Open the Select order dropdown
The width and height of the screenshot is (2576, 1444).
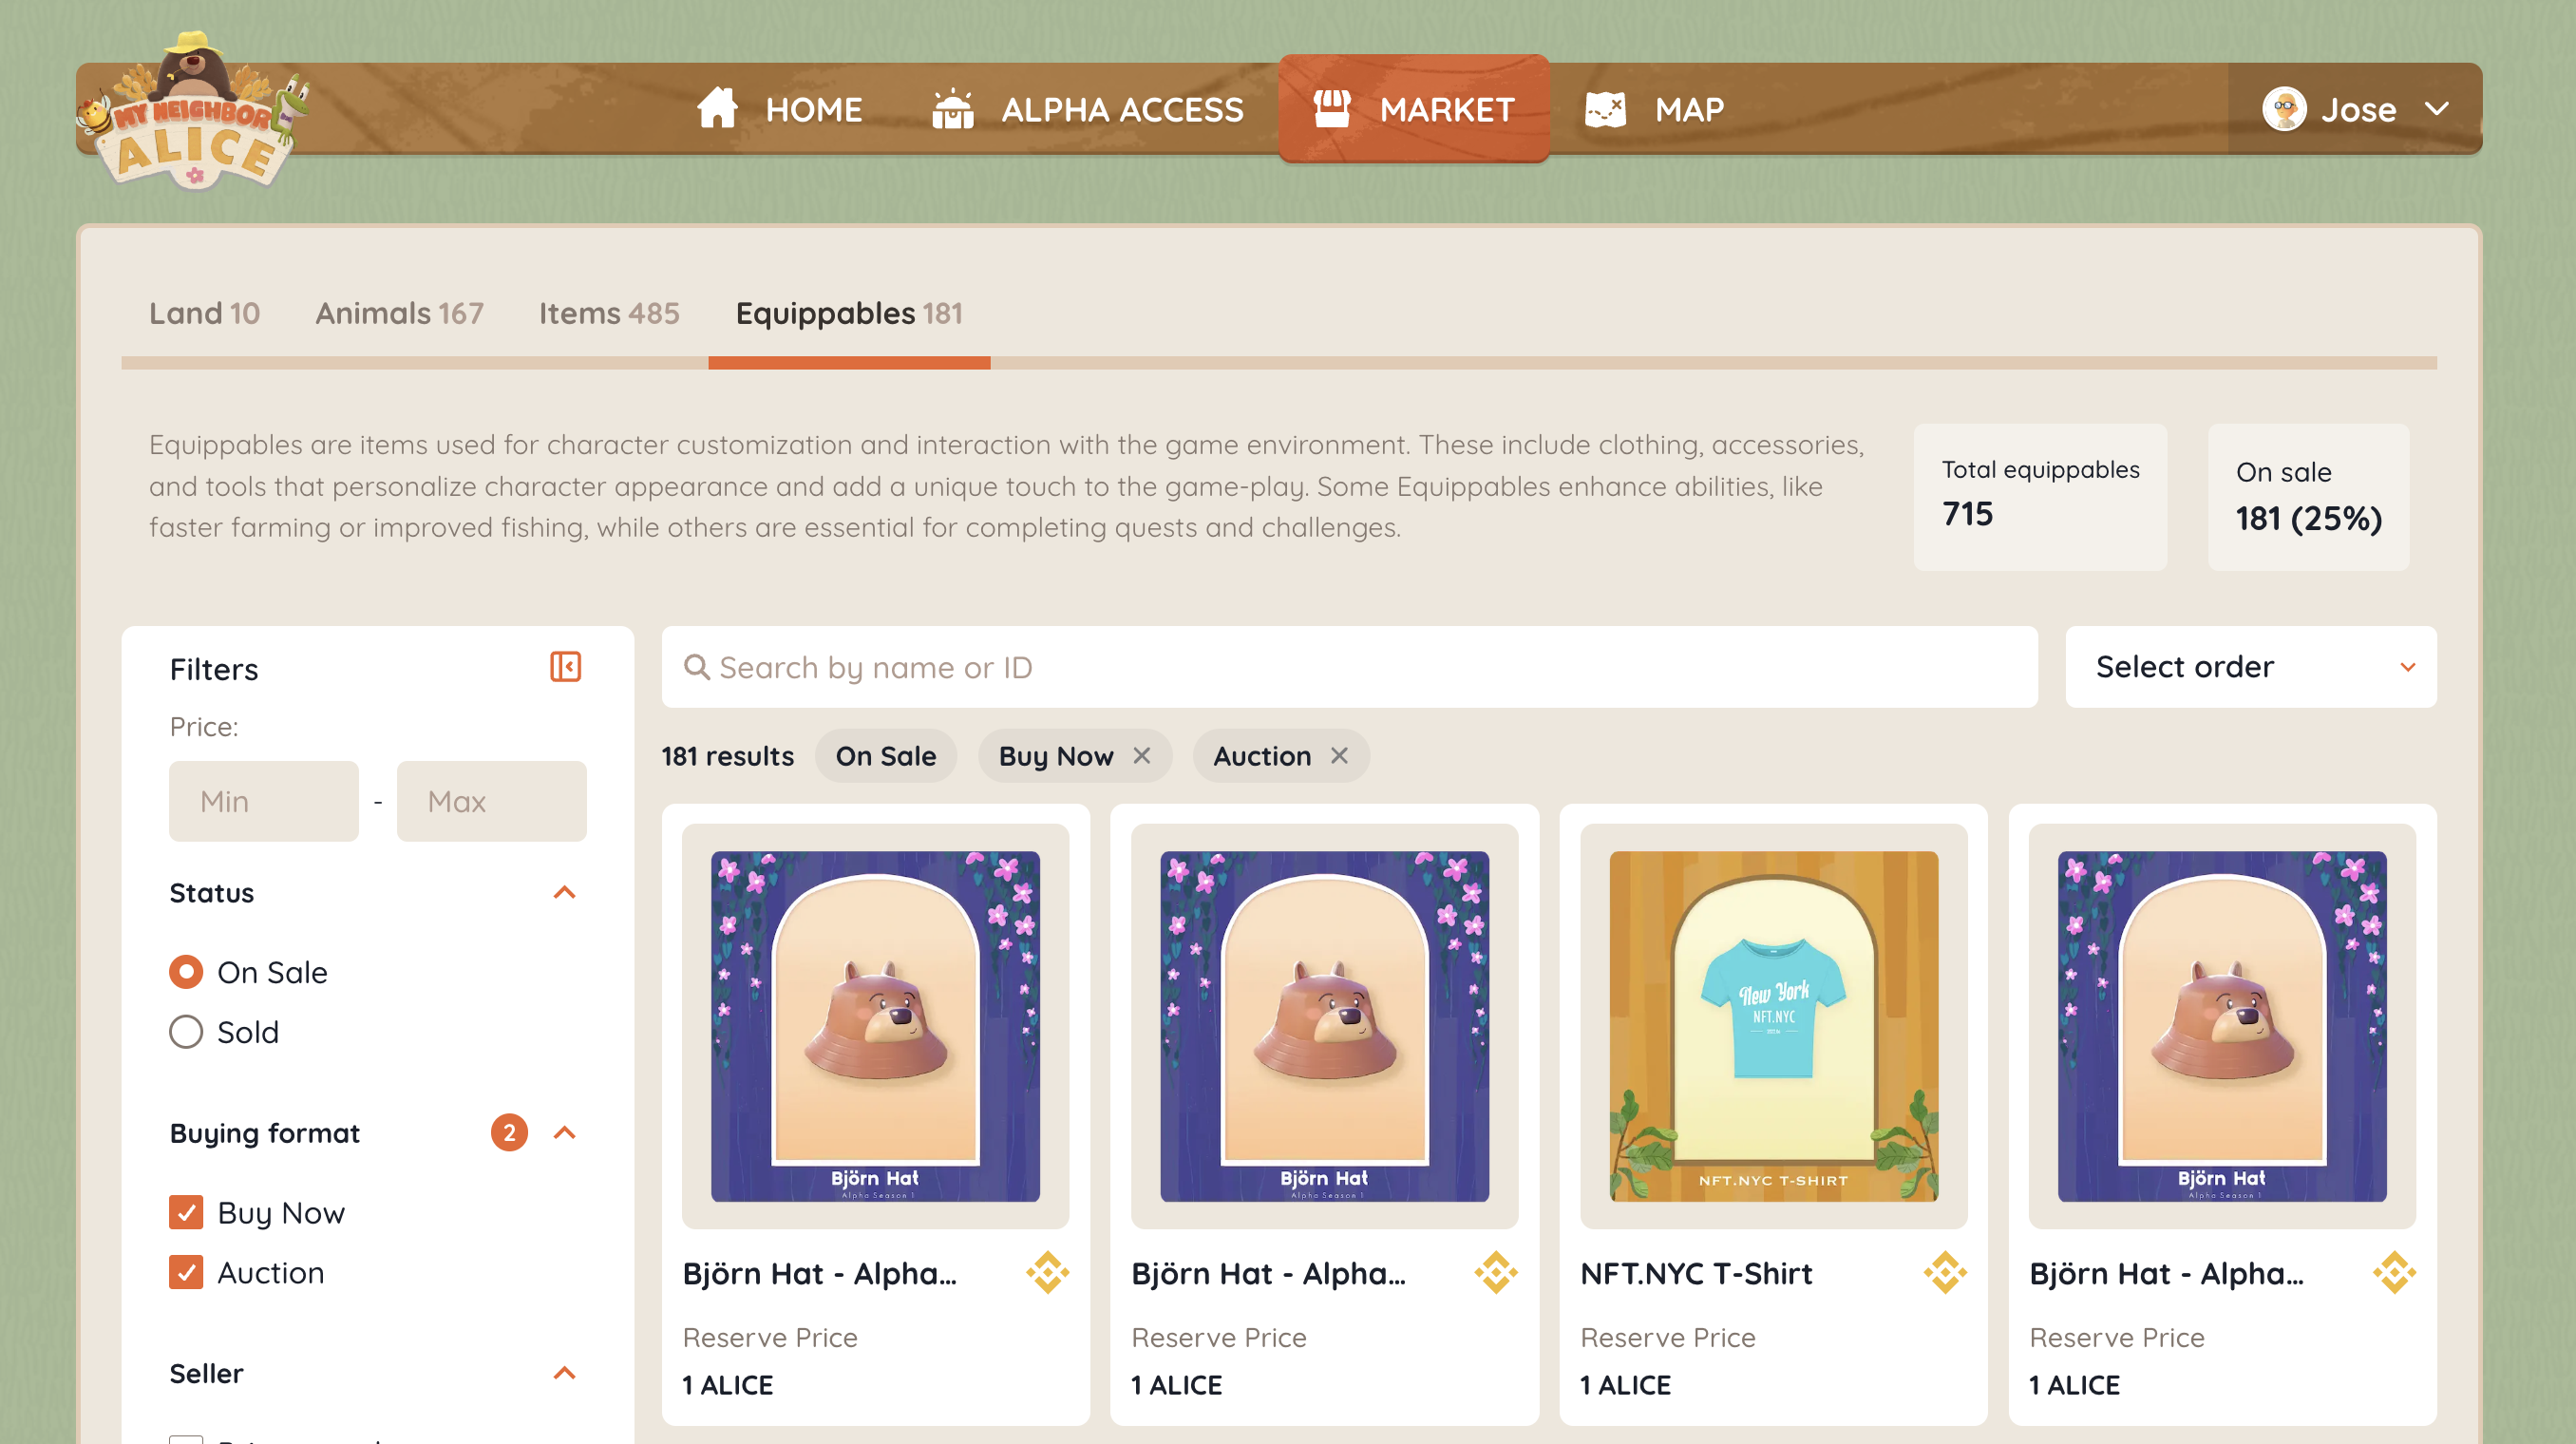(2250, 667)
